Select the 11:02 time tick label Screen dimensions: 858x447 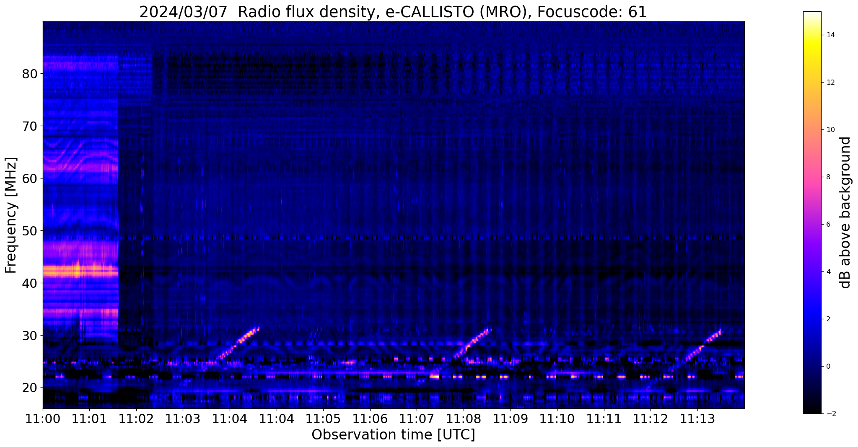point(136,419)
